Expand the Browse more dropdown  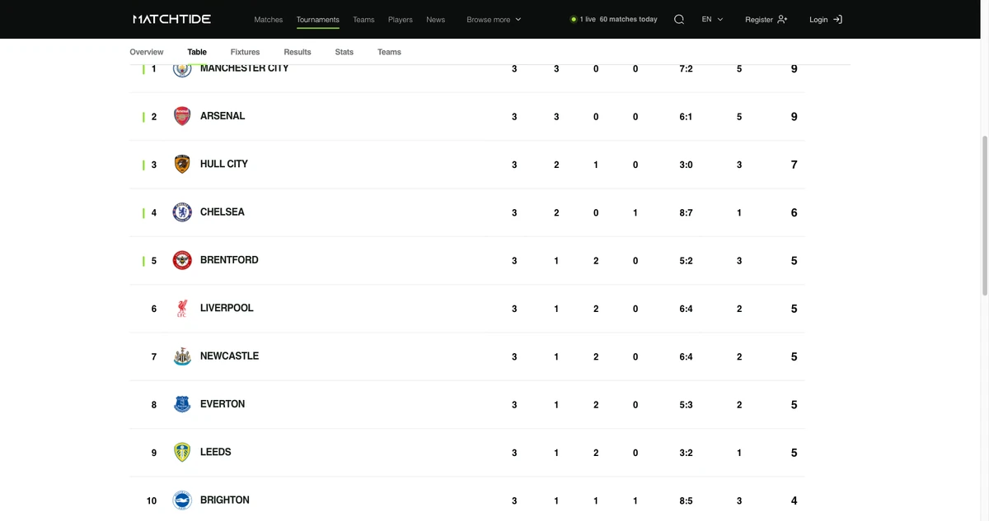coord(494,20)
